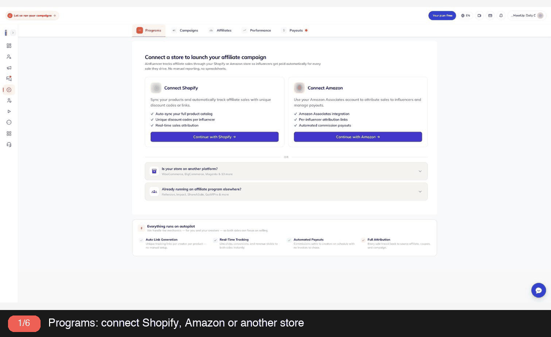
Task: Click 'Everything runs on autopilot' heading
Action: [x=171, y=226]
